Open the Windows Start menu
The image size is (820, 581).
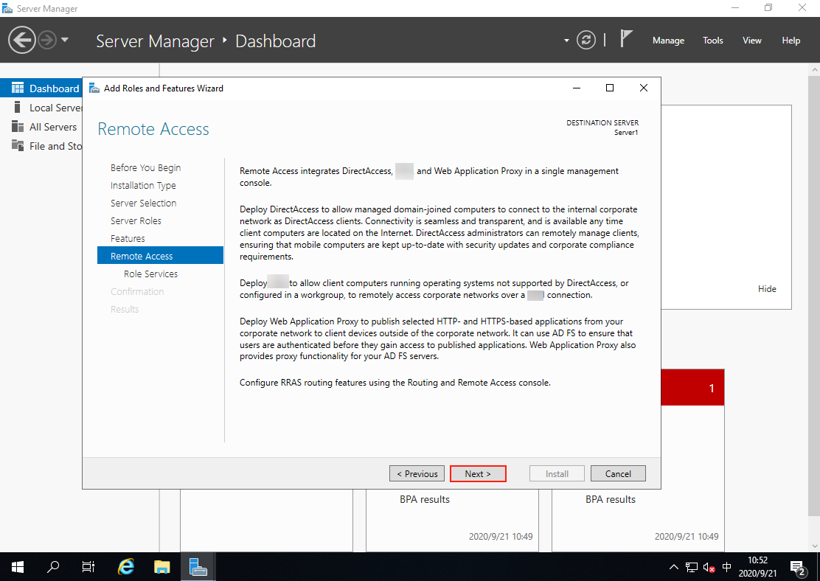point(17,566)
